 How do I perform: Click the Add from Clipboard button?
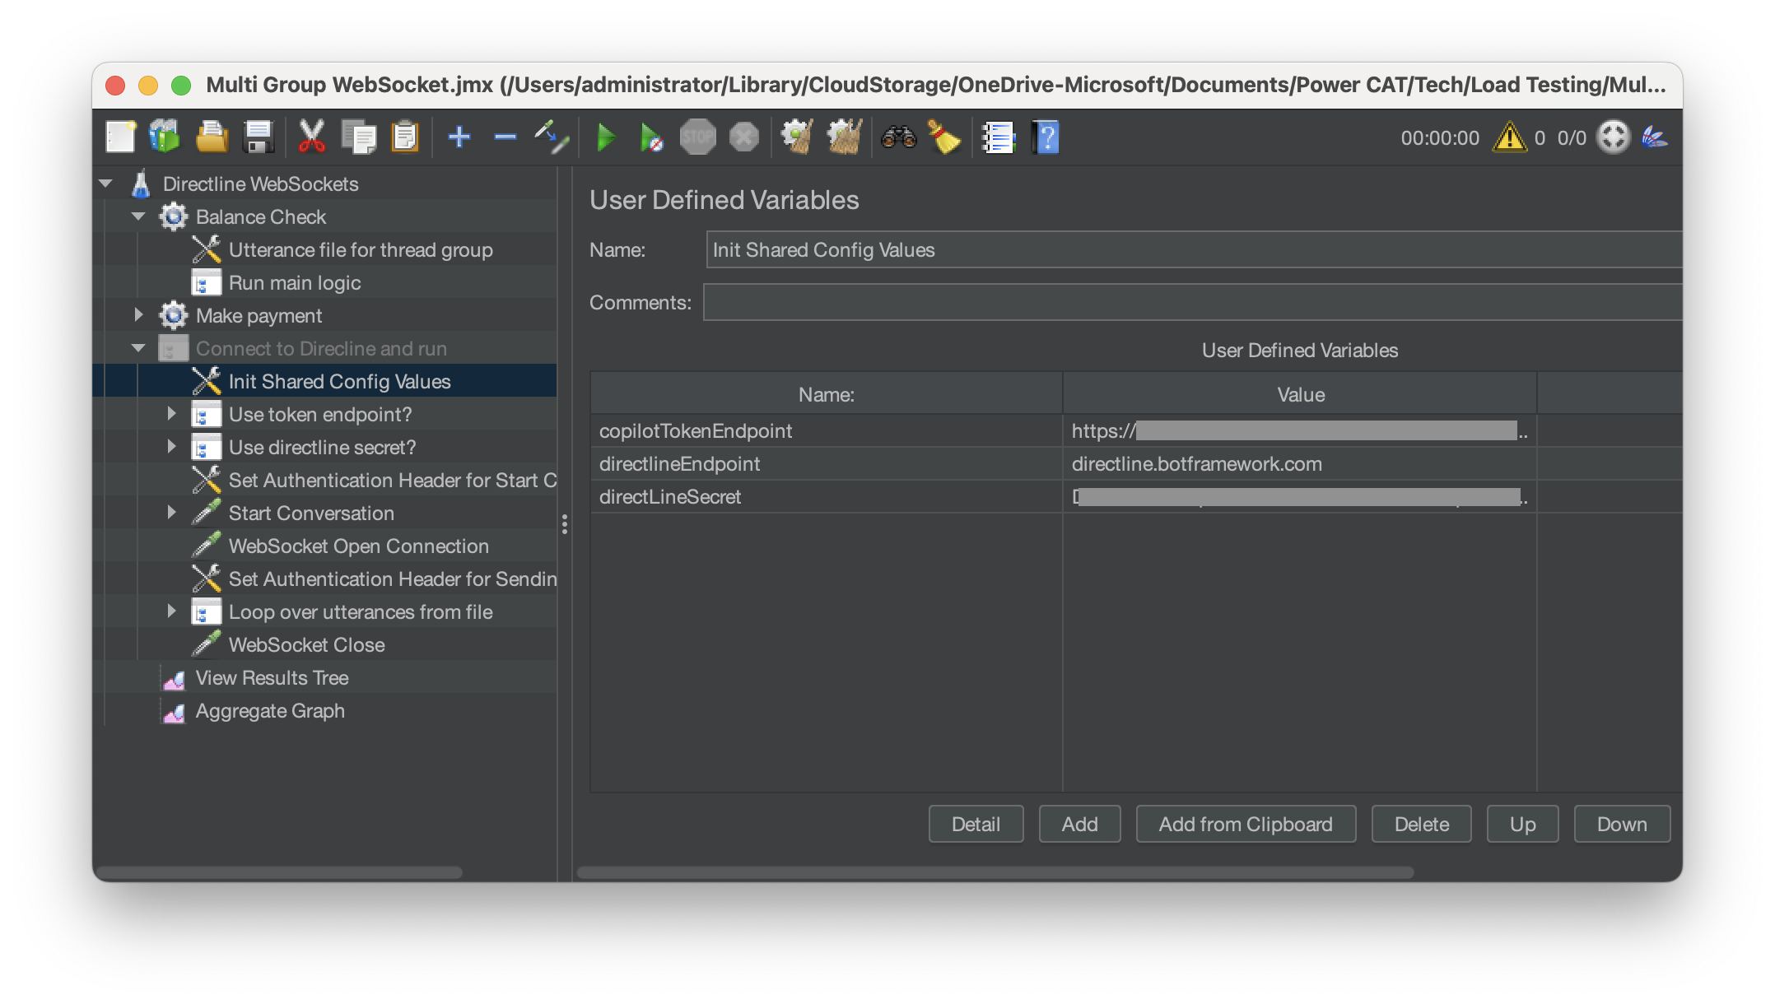[1245, 824]
